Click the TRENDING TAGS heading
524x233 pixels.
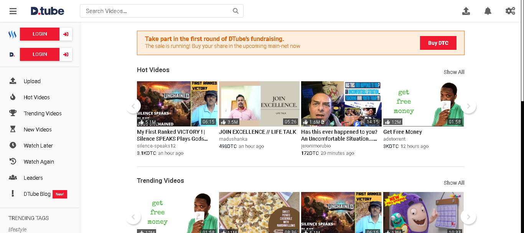29,218
